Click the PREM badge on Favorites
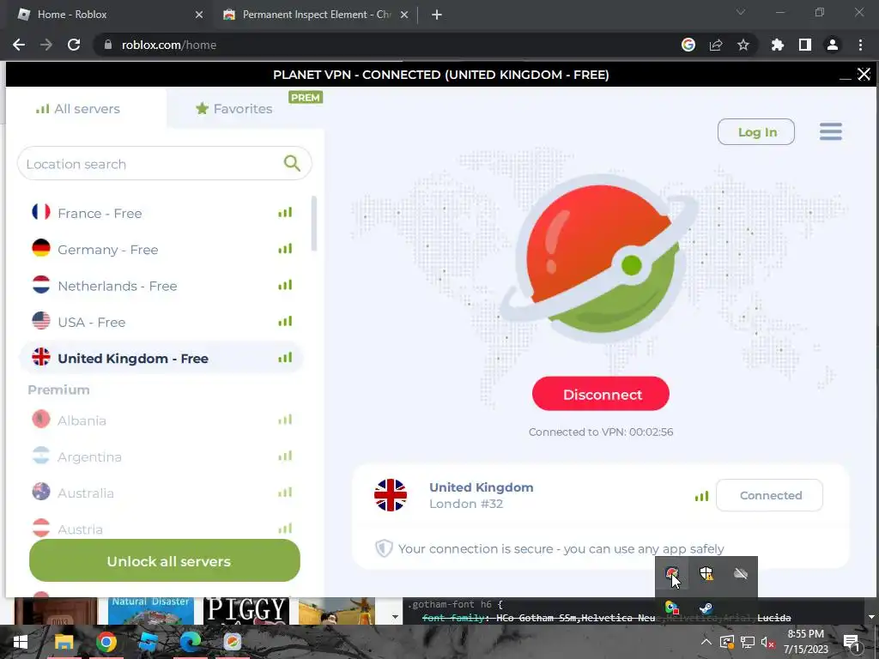Viewport: 879px width, 659px height. (306, 98)
